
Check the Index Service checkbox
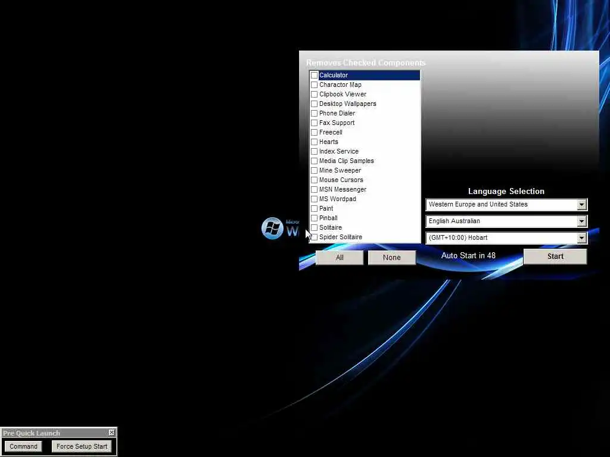point(315,151)
